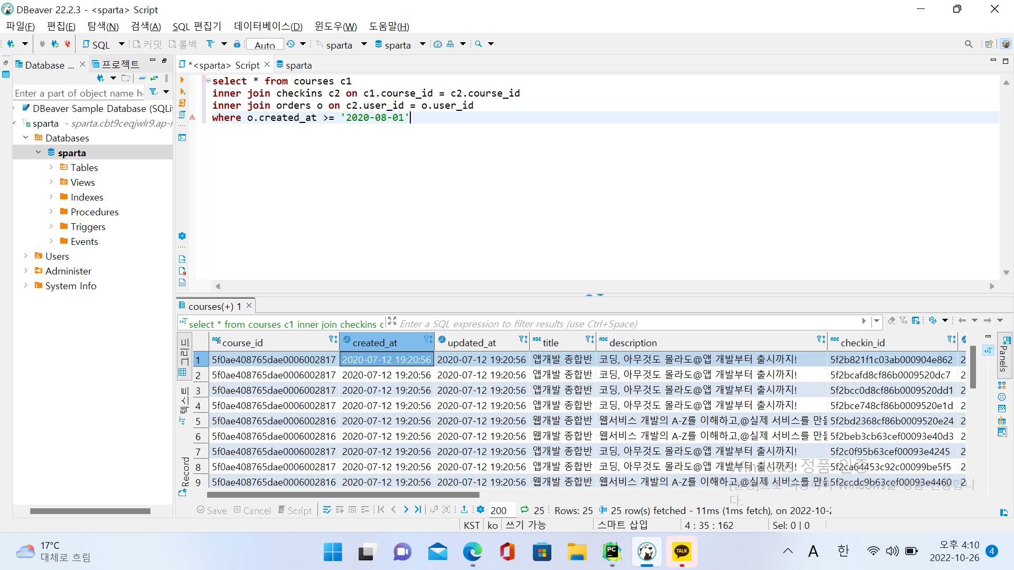The height and width of the screenshot is (570, 1014).
Task: Open the 탐색 menu
Action: point(103,26)
